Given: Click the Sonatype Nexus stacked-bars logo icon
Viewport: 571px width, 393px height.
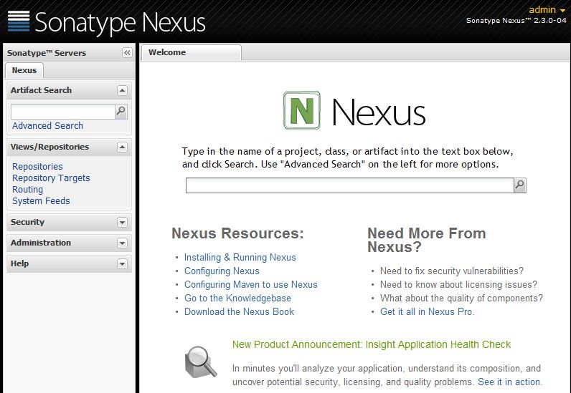Looking at the screenshot, I should point(19,21).
